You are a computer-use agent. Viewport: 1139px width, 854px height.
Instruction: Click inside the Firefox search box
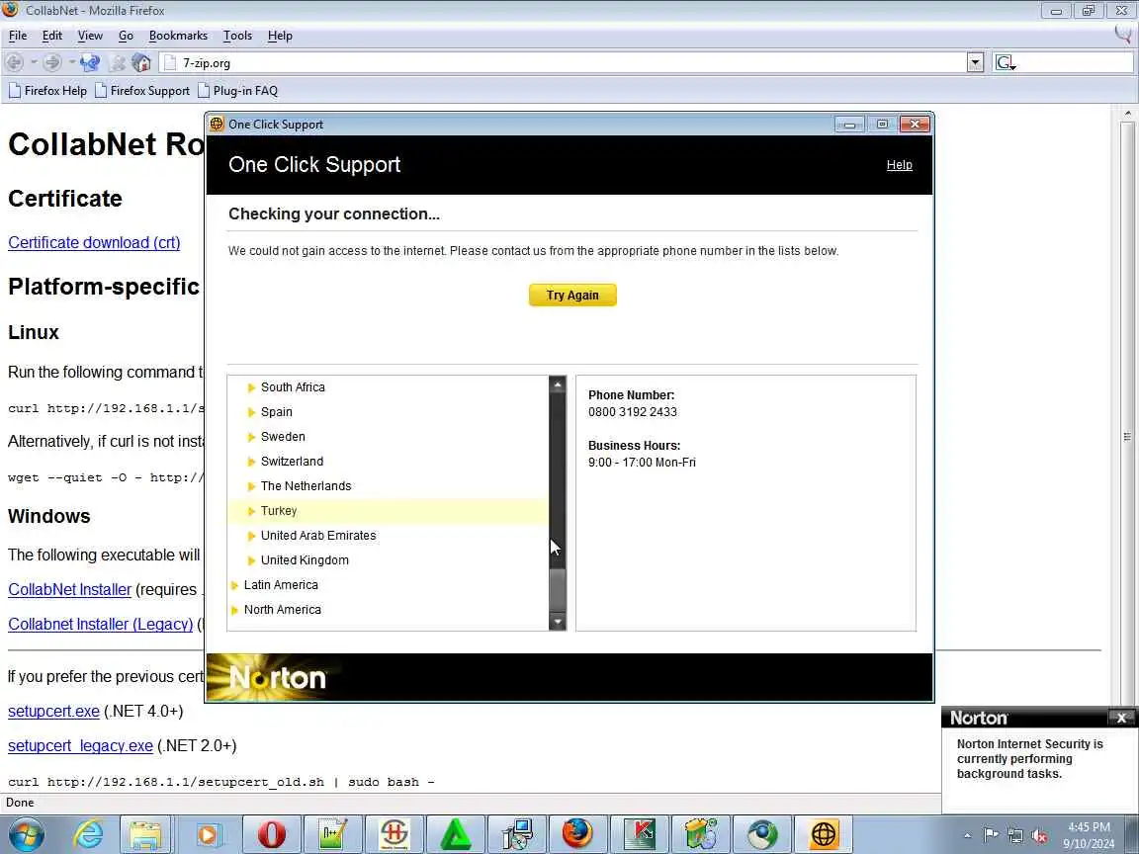(1075, 63)
